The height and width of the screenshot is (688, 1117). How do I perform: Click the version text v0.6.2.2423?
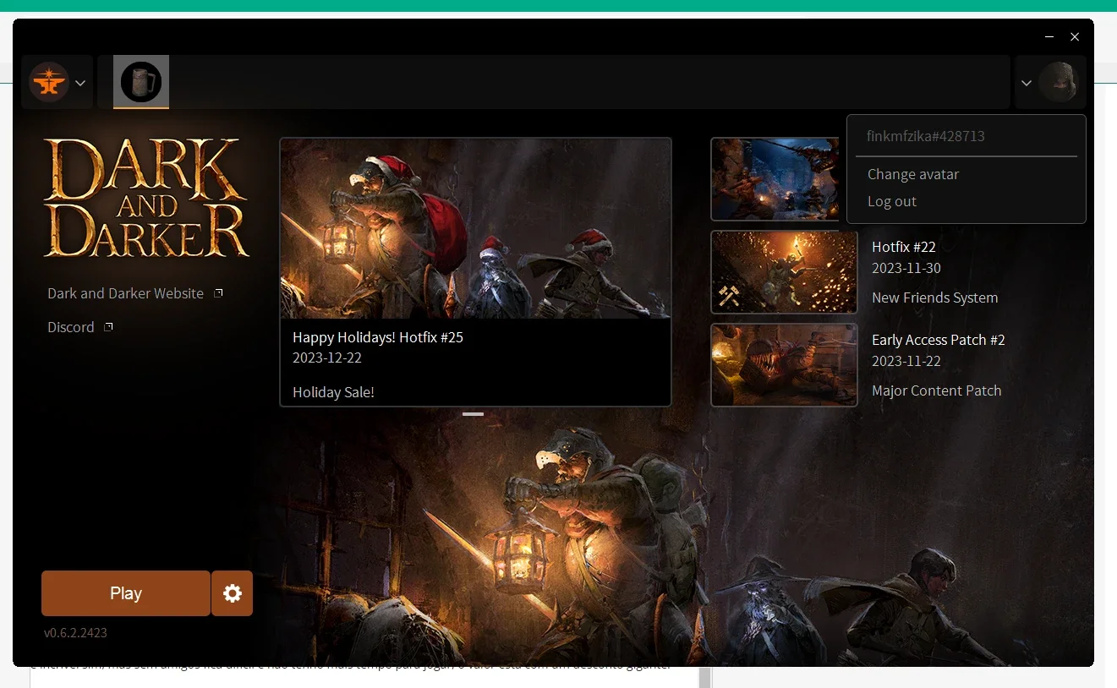tap(75, 633)
